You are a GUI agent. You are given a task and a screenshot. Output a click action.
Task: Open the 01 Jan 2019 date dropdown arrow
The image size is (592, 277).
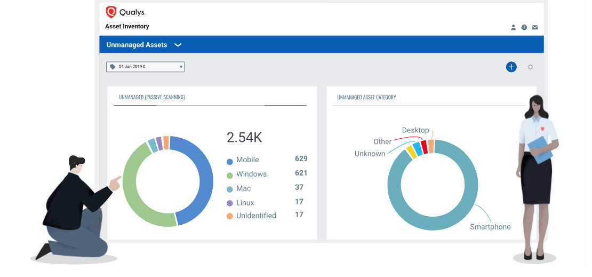(181, 67)
